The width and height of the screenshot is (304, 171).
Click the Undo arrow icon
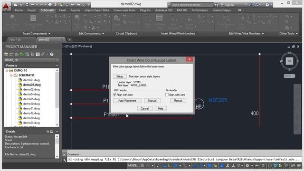[33, 5]
